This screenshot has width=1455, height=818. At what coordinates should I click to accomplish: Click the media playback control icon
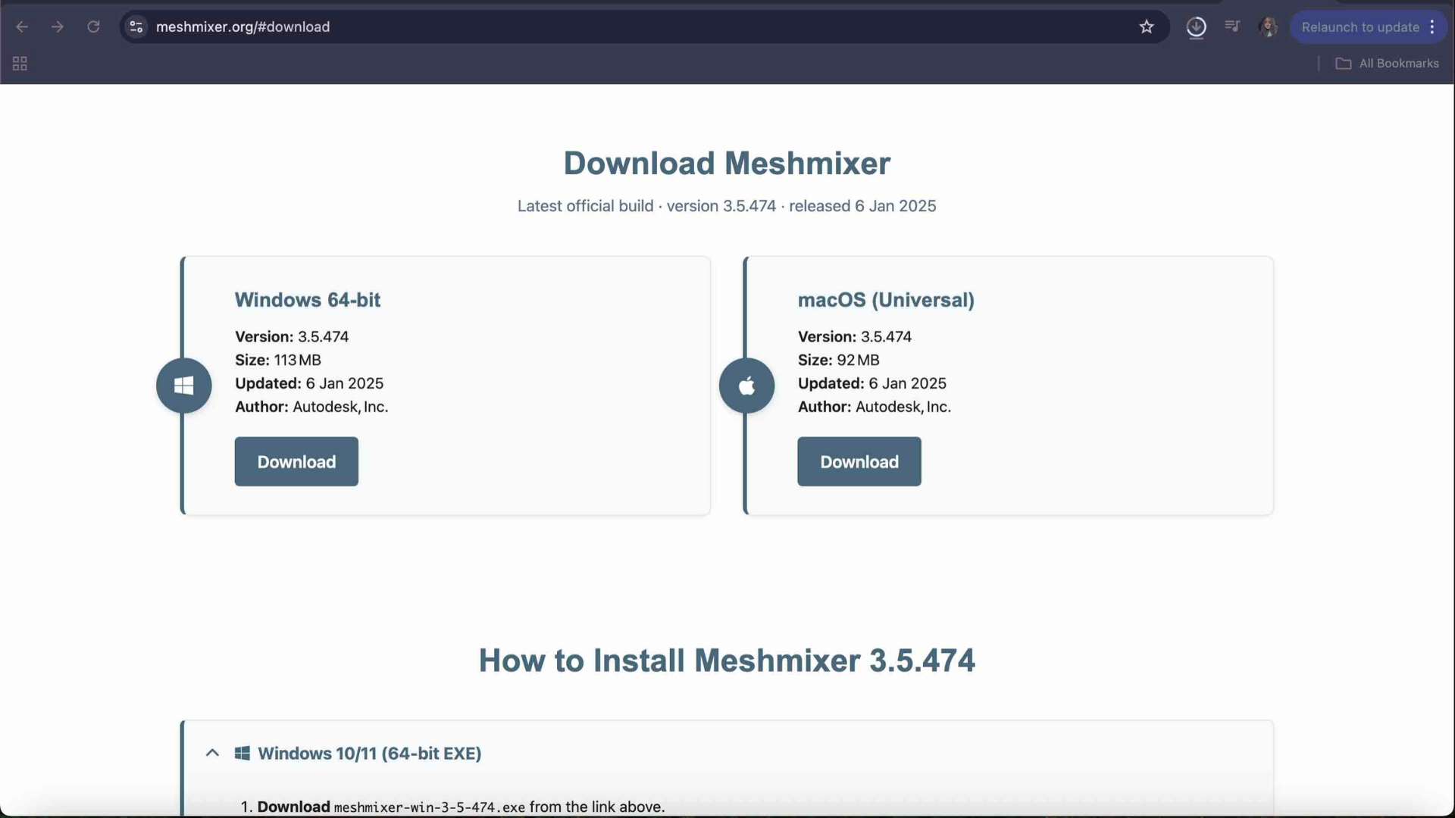pos(1232,27)
